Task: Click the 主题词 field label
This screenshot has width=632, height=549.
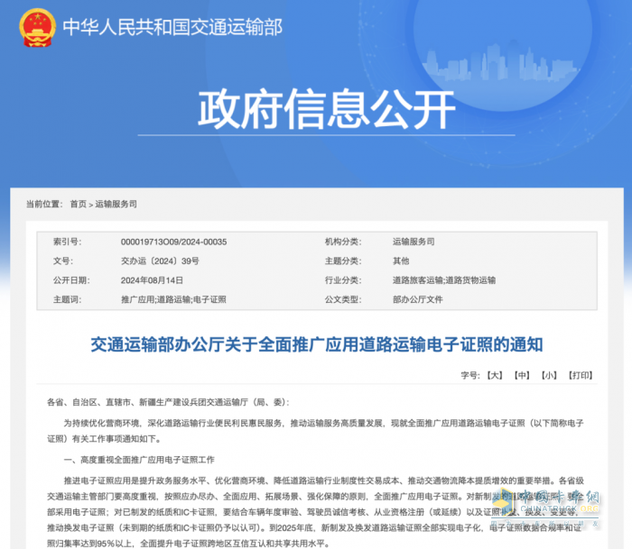Action: point(68,299)
